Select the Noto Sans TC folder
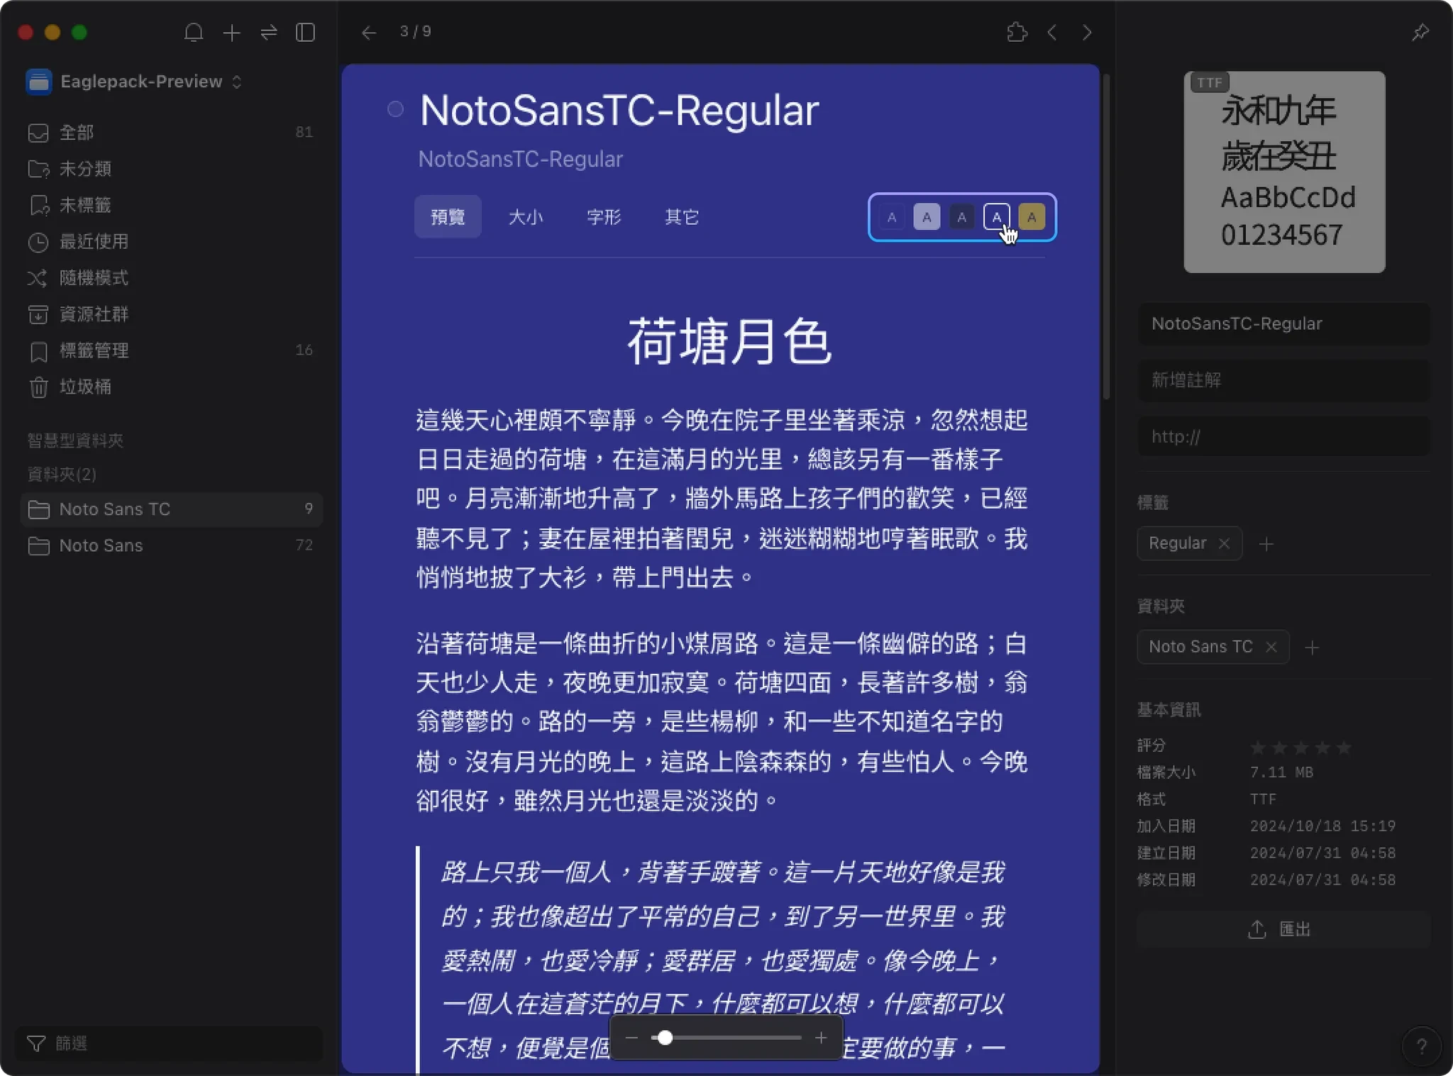Image resolution: width=1453 pixels, height=1076 pixels. click(171, 509)
